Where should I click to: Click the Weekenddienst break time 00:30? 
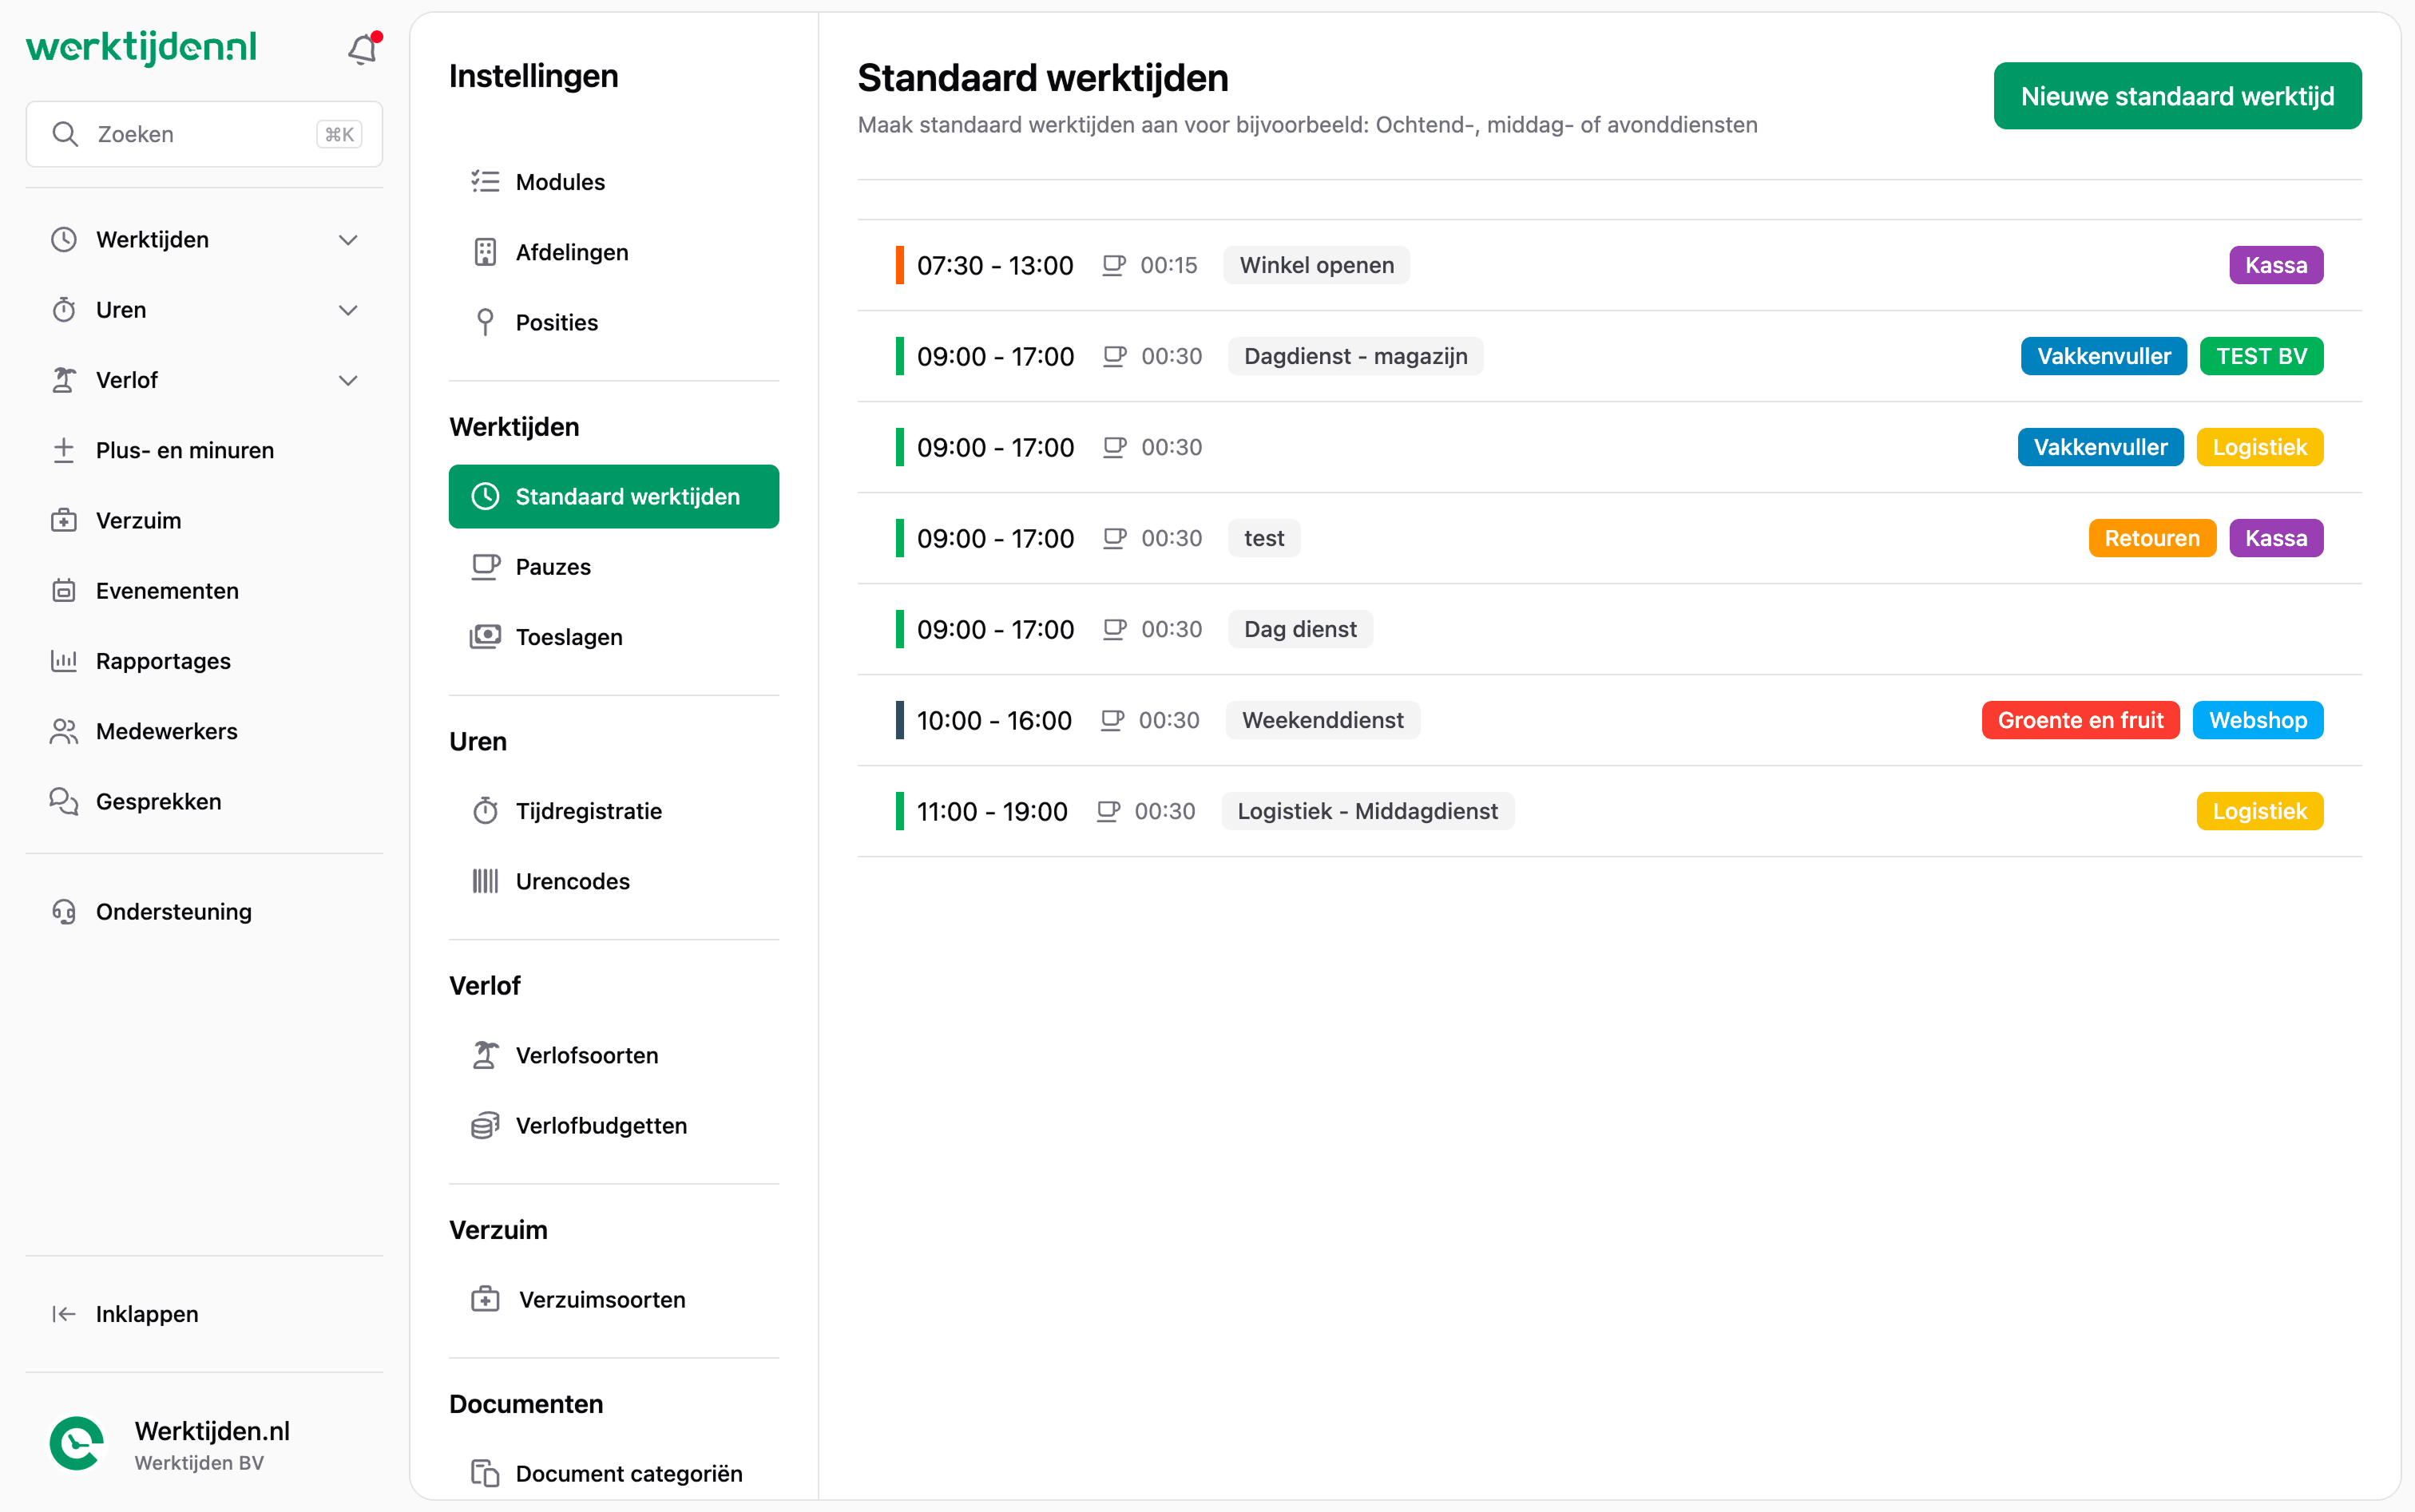pos(1169,720)
